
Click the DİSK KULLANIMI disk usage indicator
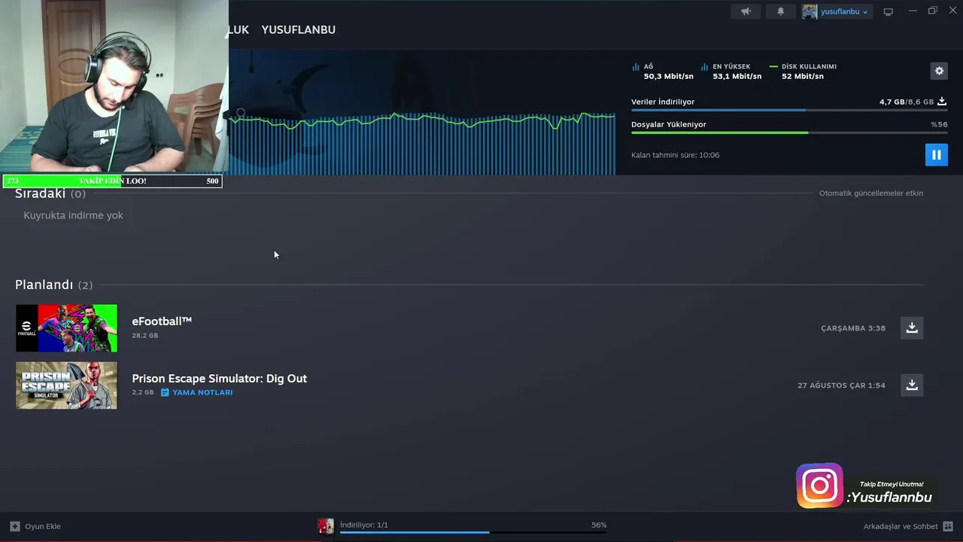(x=803, y=72)
